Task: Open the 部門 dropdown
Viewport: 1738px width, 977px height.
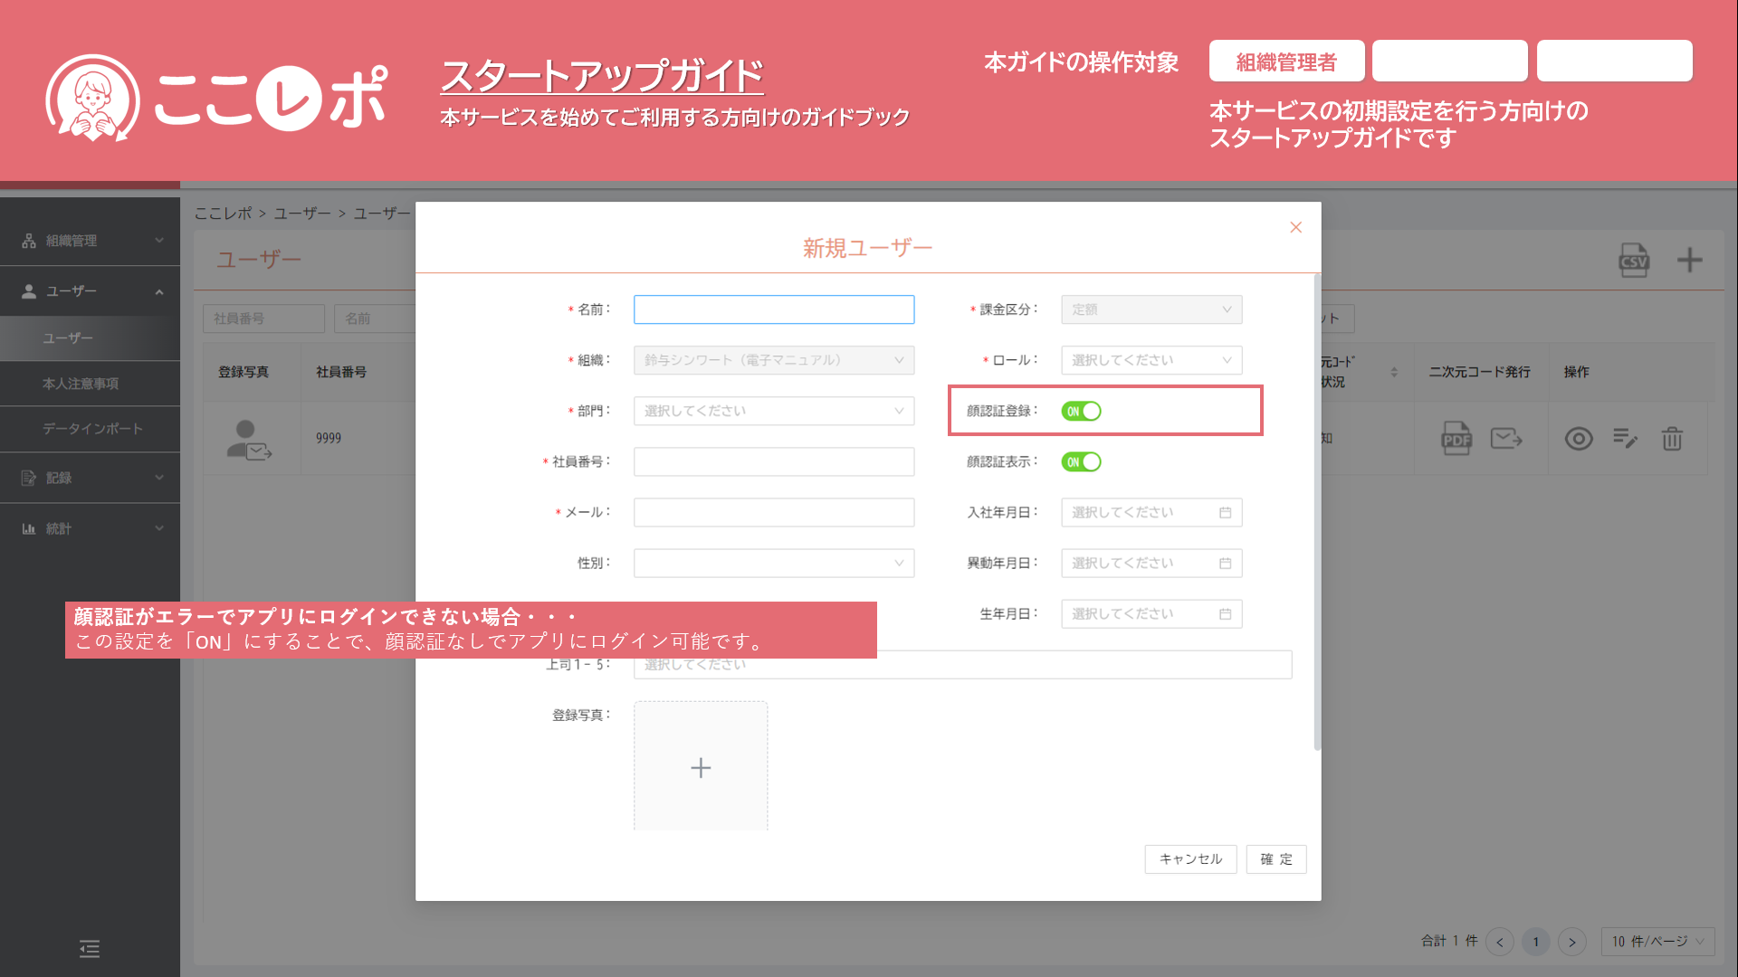Action: tap(773, 411)
